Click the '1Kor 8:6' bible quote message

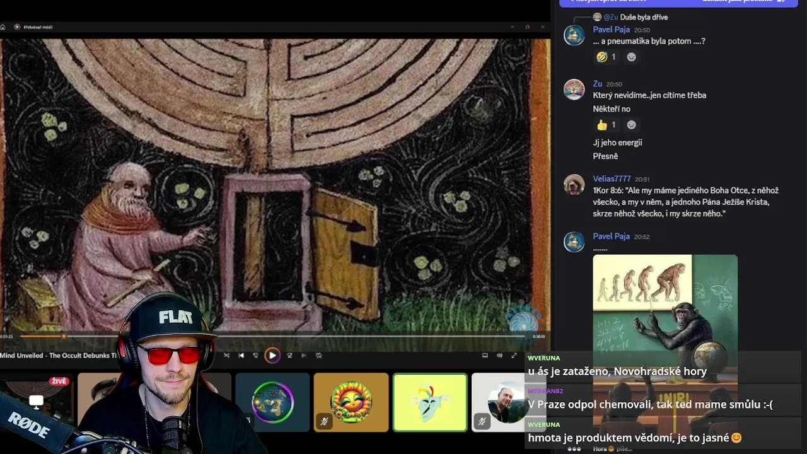[x=686, y=202]
